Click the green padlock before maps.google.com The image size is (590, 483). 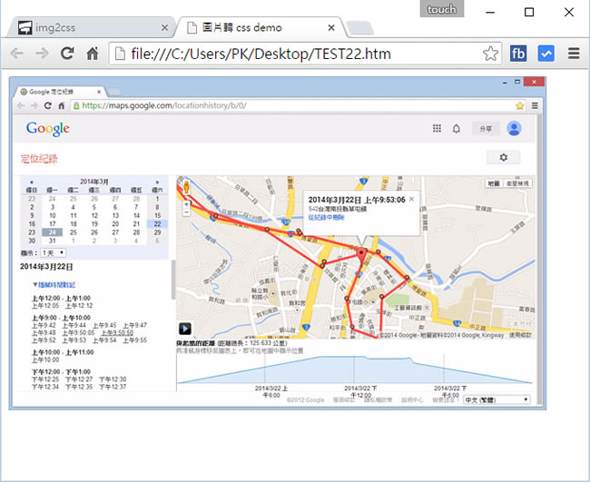[x=76, y=106]
